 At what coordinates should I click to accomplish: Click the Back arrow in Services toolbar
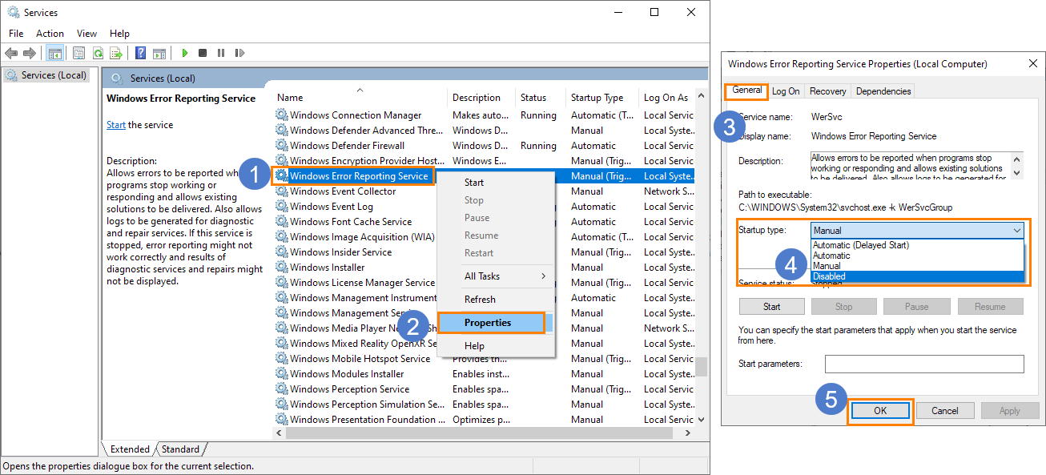point(11,53)
